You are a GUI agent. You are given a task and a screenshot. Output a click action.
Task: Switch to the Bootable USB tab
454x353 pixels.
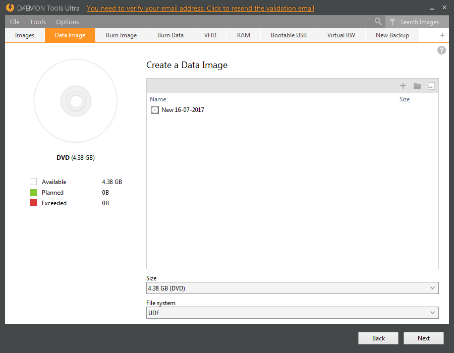pos(288,35)
